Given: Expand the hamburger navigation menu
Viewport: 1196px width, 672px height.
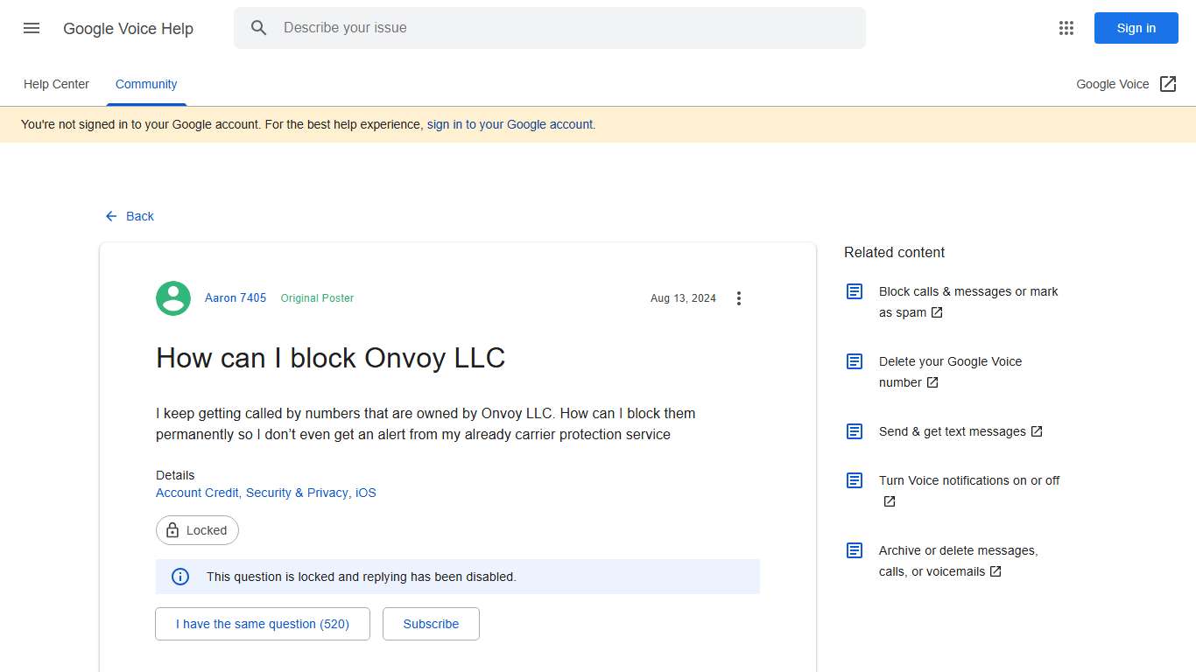Looking at the screenshot, I should pos(31,27).
